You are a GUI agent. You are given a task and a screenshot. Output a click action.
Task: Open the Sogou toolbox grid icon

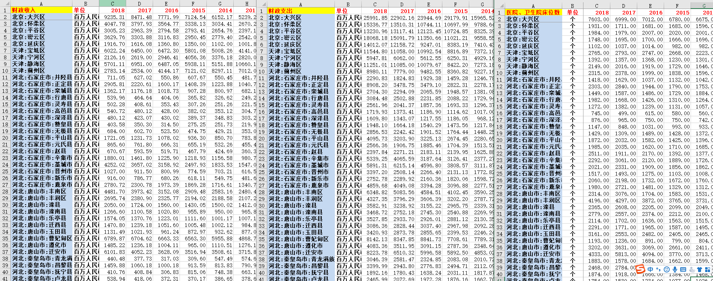pos(707,269)
